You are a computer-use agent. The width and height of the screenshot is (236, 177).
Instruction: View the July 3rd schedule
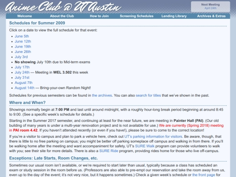(x=21, y=57)
